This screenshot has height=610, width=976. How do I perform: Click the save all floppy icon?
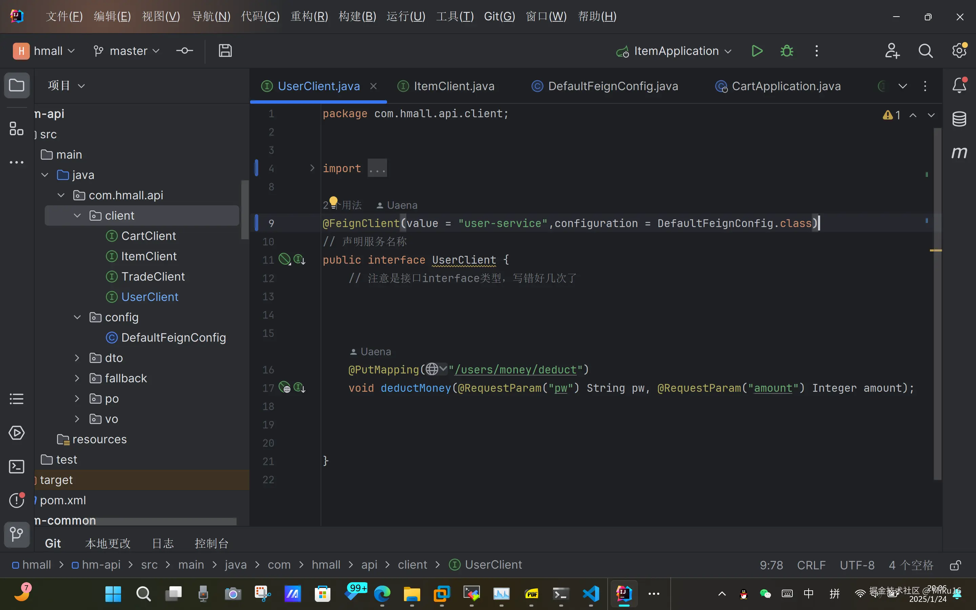click(225, 51)
